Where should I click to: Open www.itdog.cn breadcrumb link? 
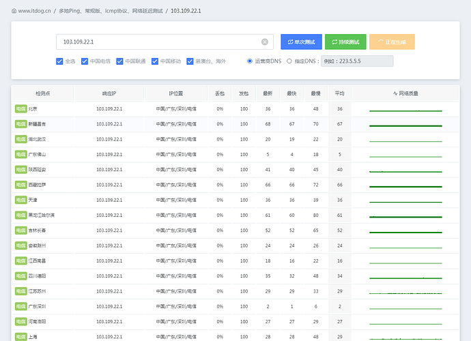point(34,11)
